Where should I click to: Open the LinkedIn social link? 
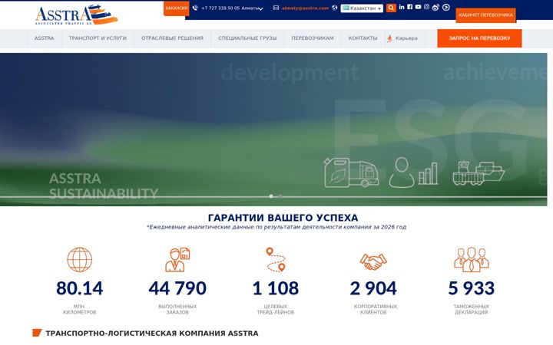(402, 7)
